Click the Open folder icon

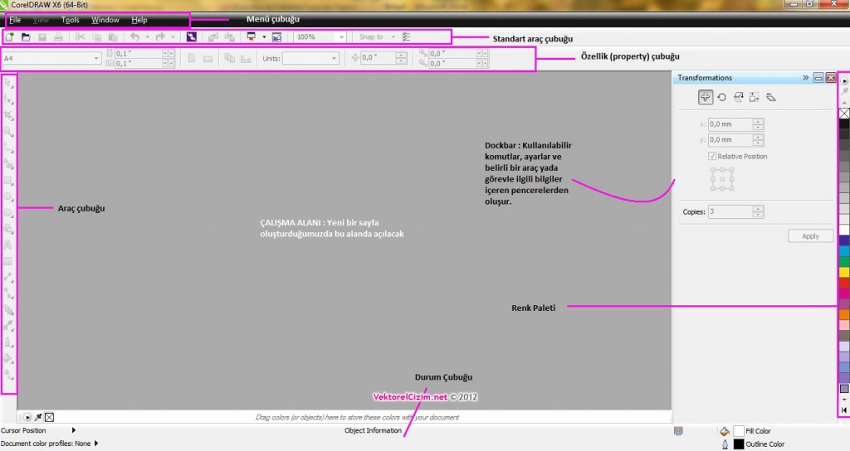(26, 37)
